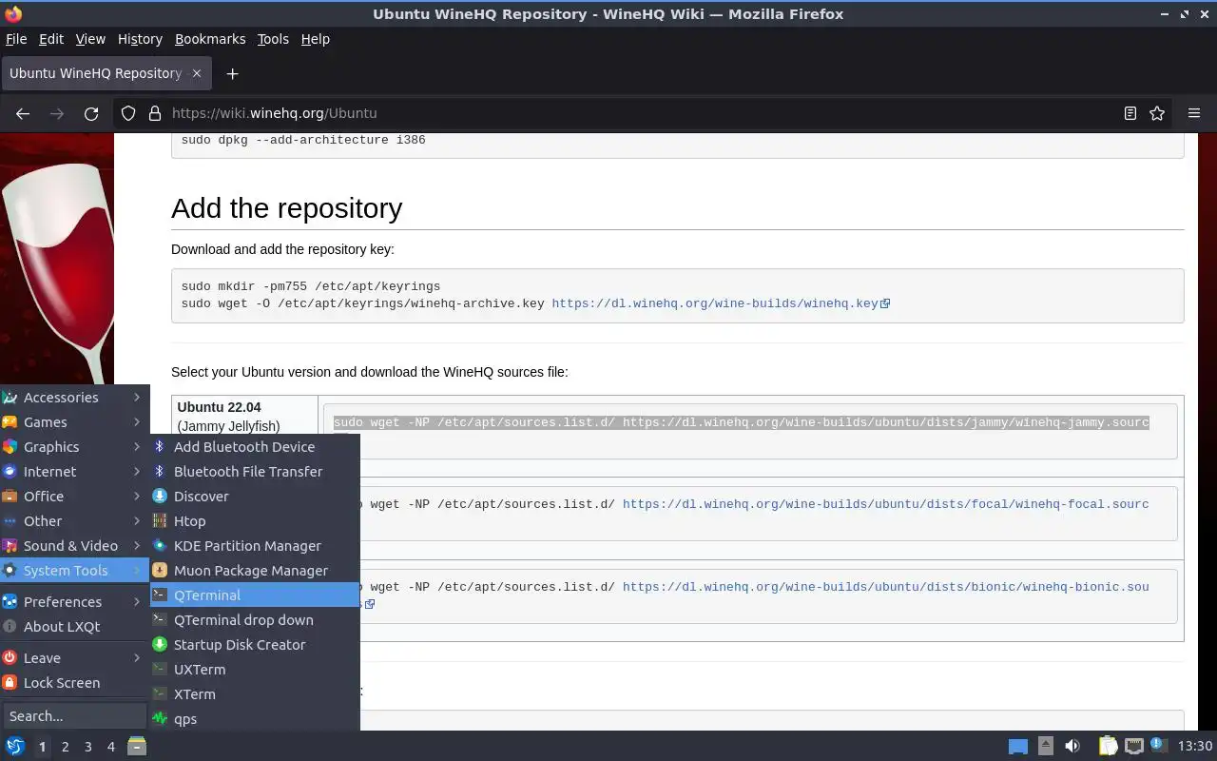Viewport: 1217px width, 761px height.
Task: Click the forward navigation arrow
Action: click(57, 113)
